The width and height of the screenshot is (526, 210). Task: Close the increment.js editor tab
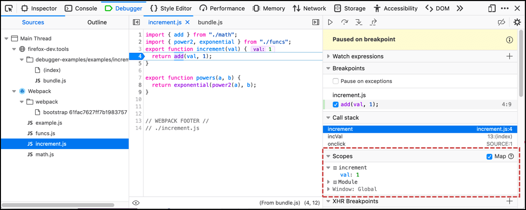tap(188, 23)
